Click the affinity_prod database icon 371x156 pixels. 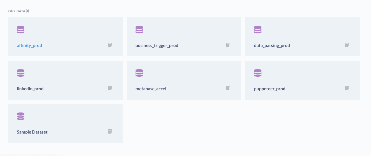point(21,30)
